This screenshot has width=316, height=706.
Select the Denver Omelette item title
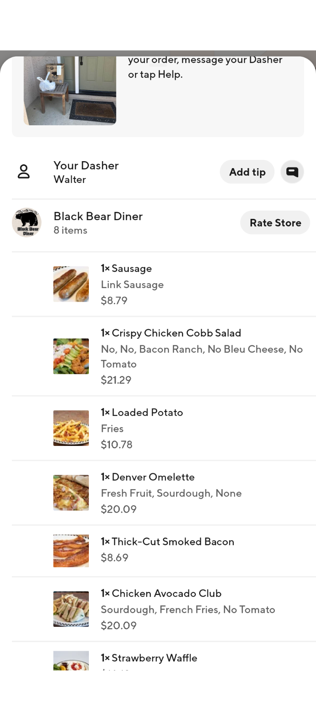[148, 477]
